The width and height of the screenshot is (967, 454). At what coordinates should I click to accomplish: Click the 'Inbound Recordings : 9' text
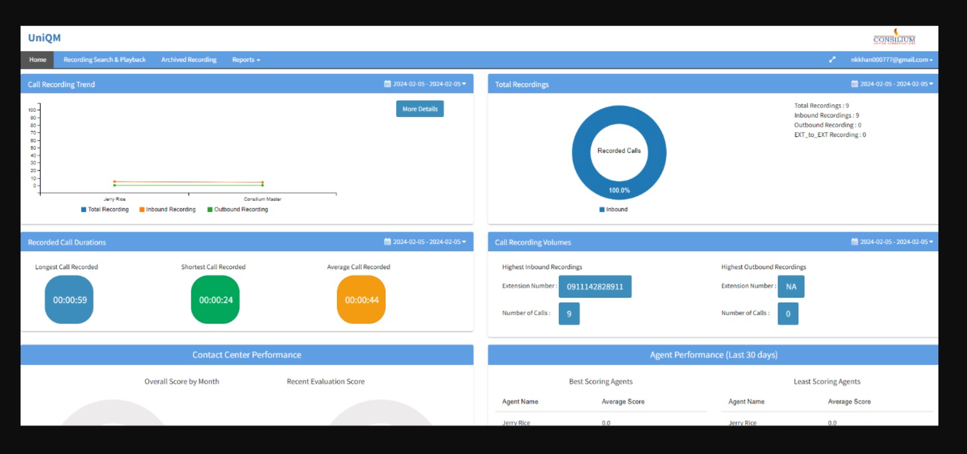[826, 115]
